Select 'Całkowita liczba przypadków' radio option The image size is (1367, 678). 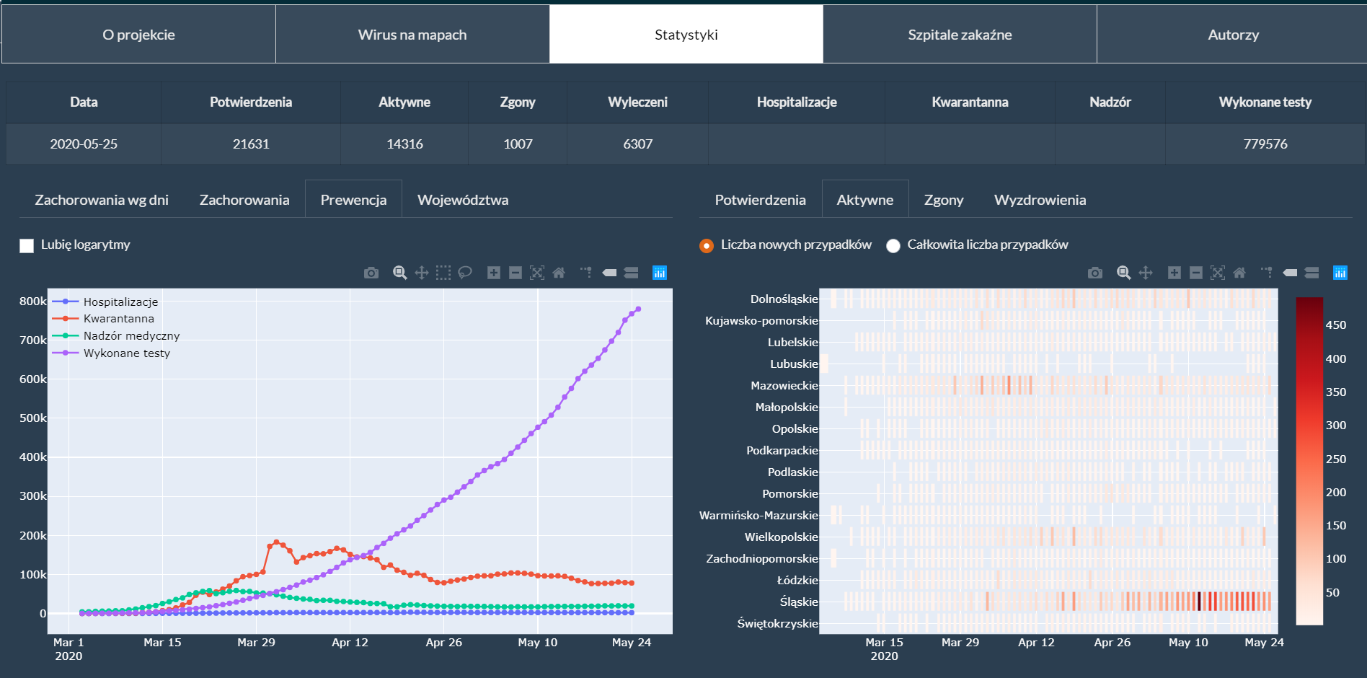coord(893,245)
